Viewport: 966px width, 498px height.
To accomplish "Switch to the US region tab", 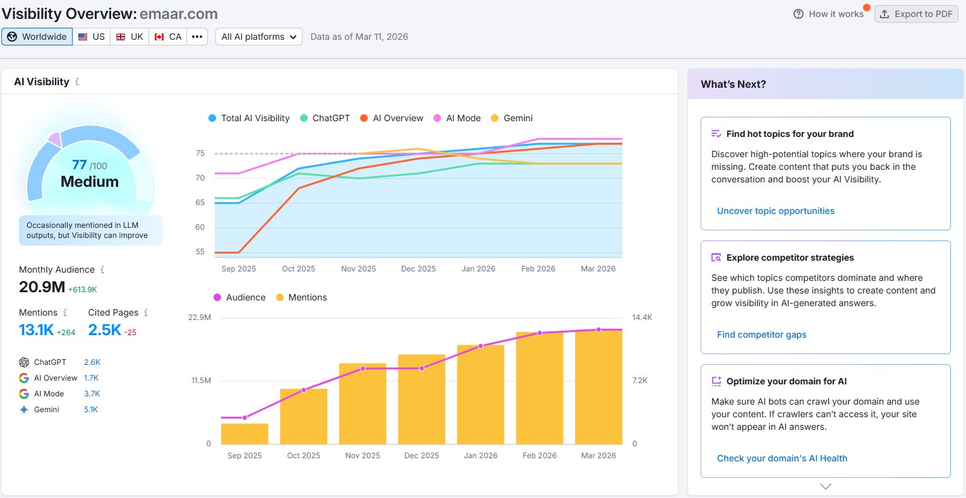I will (92, 37).
